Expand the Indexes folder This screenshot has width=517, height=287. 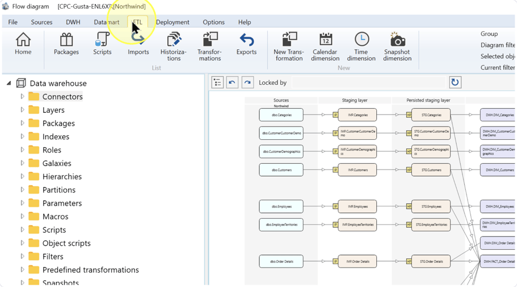pos(22,136)
